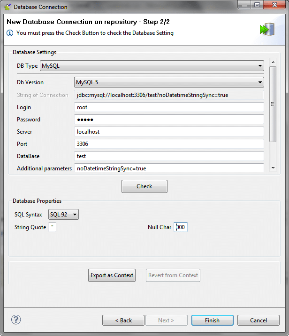Click the Server text field
The image size is (289, 336).
[169, 132]
